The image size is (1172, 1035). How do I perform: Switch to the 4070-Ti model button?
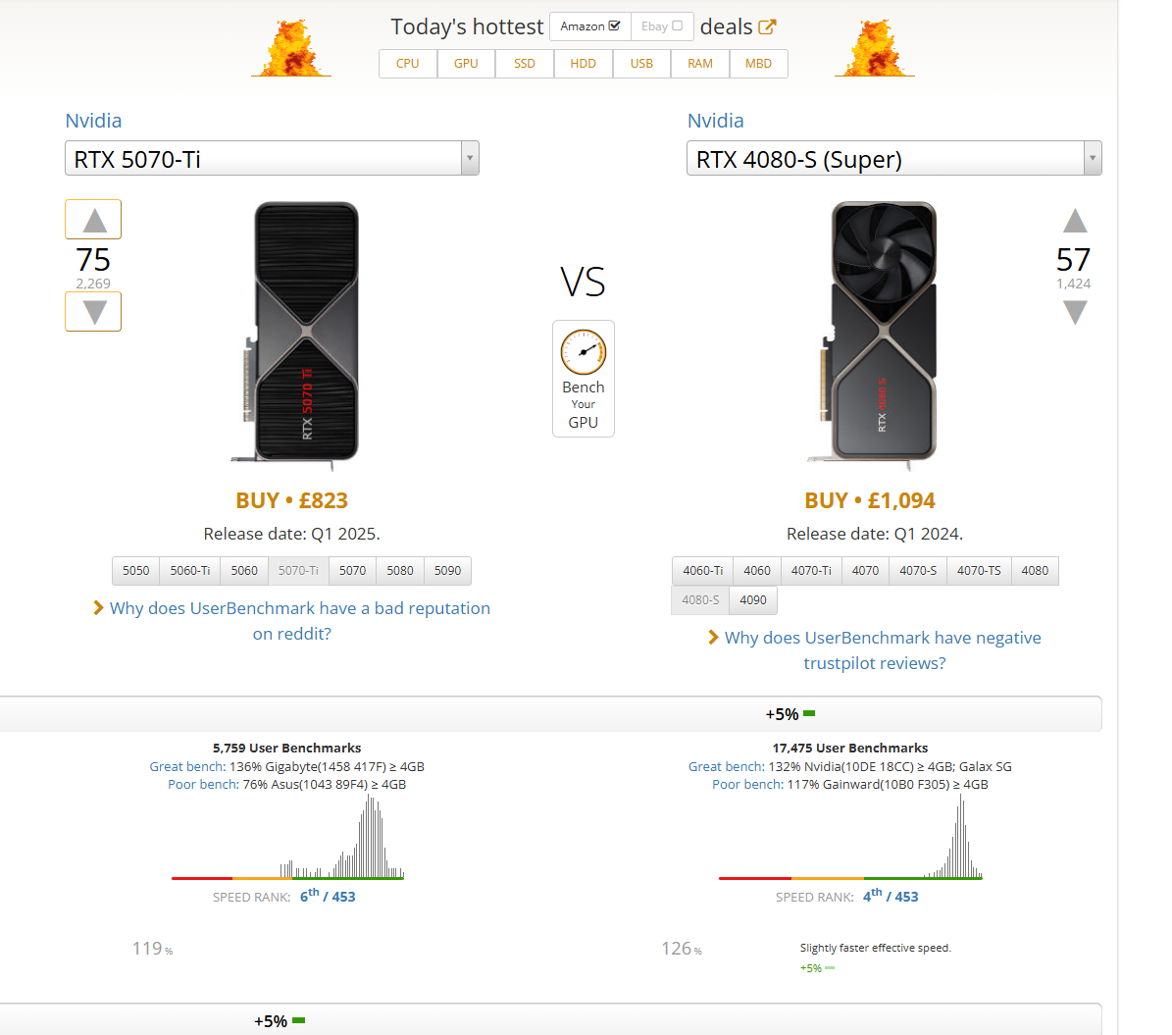[x=811, y=571]
